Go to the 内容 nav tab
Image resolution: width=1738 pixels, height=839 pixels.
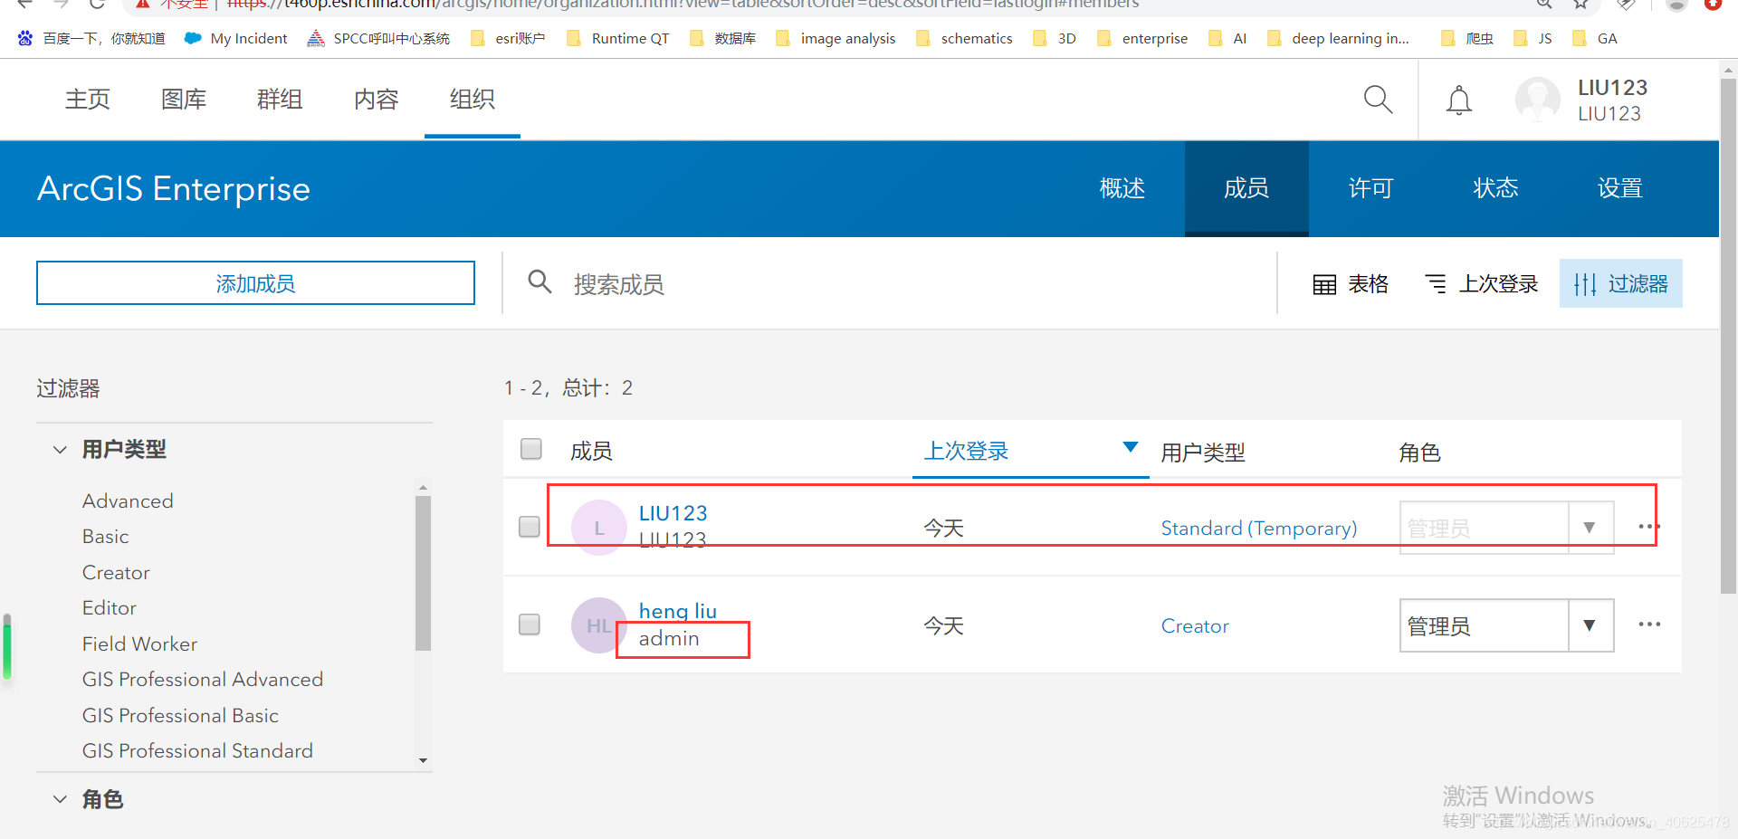tap(377, 100)
